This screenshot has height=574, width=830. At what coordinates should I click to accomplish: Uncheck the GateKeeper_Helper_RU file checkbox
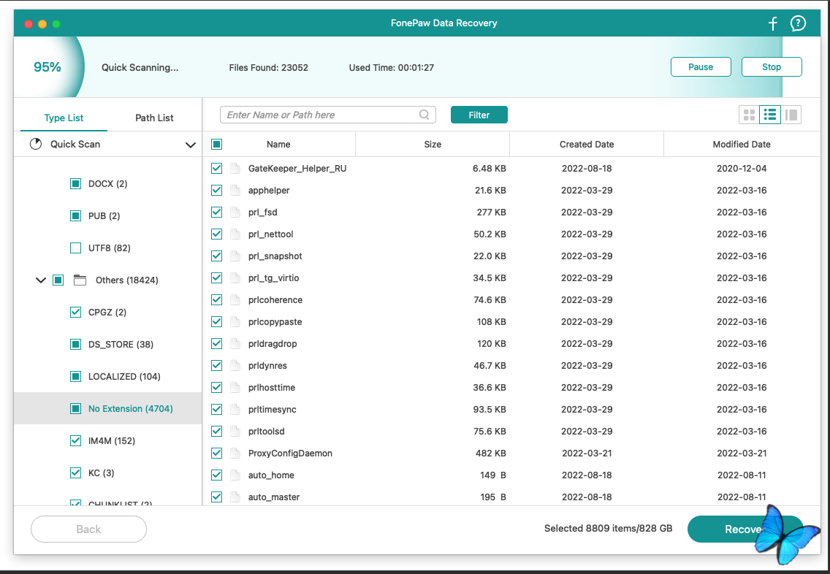[x=216, y=169]
